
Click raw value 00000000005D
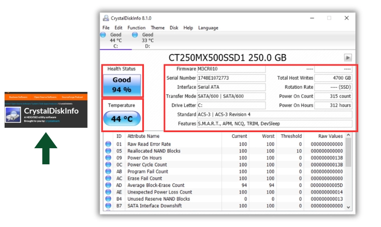pyautogui.click(x=326, y=185)
